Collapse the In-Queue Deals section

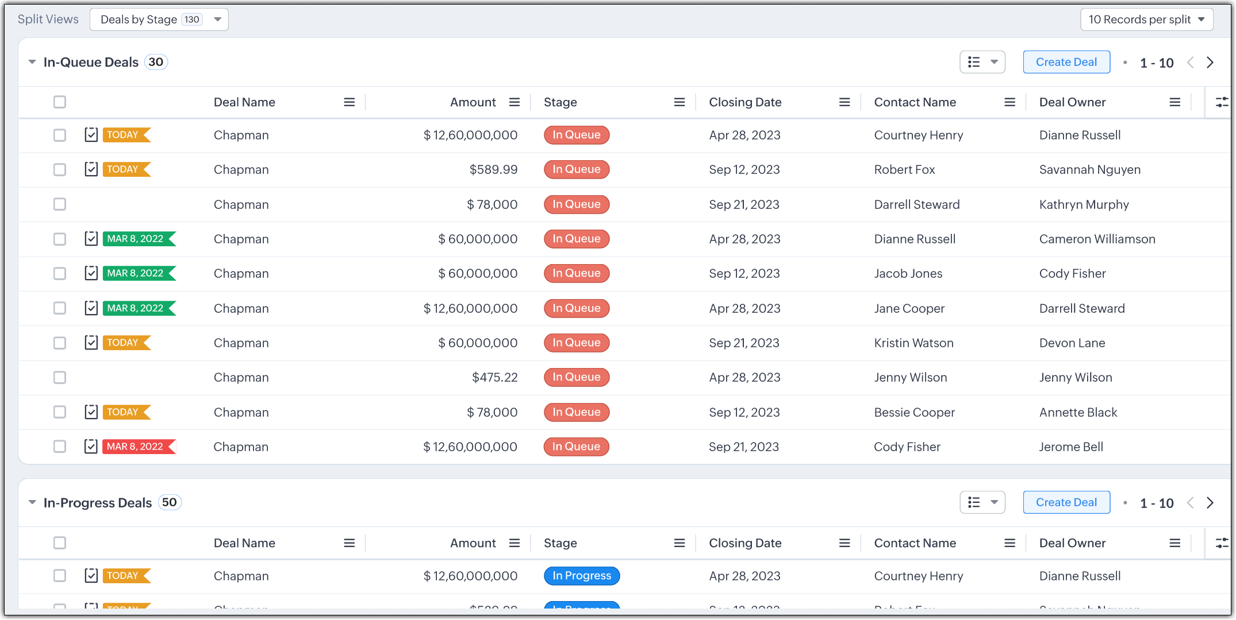pos(32,62)
